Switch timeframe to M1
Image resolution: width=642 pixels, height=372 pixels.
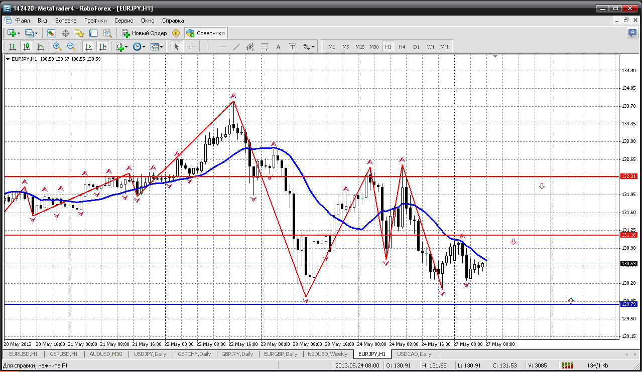click(x=332, y=47)
